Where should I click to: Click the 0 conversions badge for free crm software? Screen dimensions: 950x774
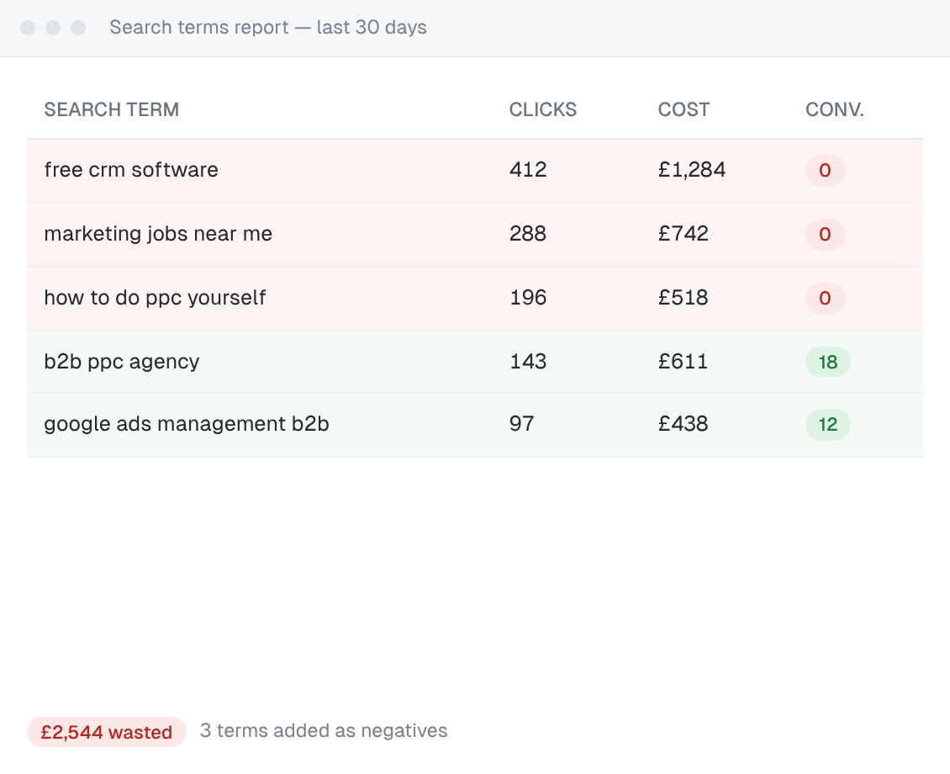pos(826,170)
